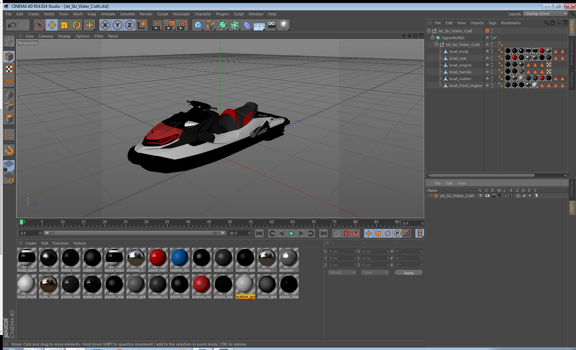Switch to Texture mode checker icon
576x350 pixels.
pos(9,69)
